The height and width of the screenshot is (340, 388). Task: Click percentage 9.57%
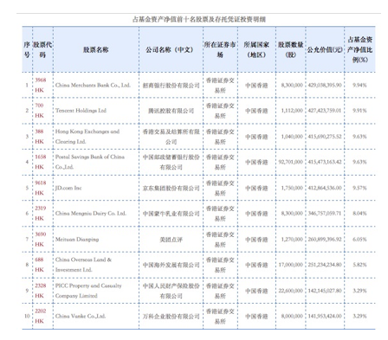click(x=359, y=188)
